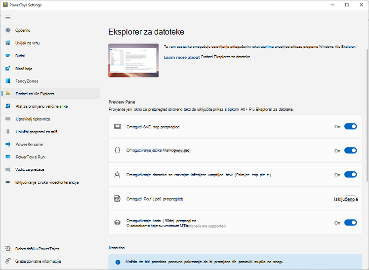The width and height of the screenshot is (369, 270).
Task: Click the feedback icon at sidebar bottom
Action: pyautogui.click(x=8, y=261)
